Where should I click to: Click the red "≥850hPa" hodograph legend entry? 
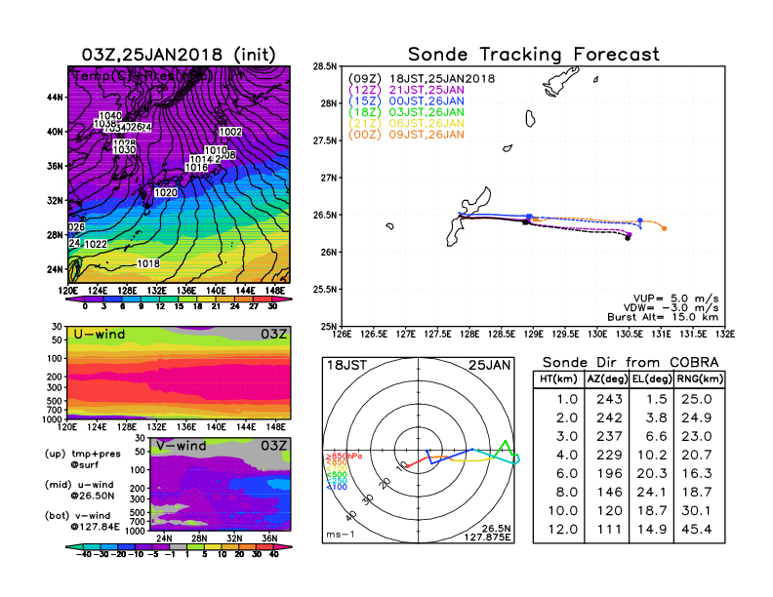344,457
